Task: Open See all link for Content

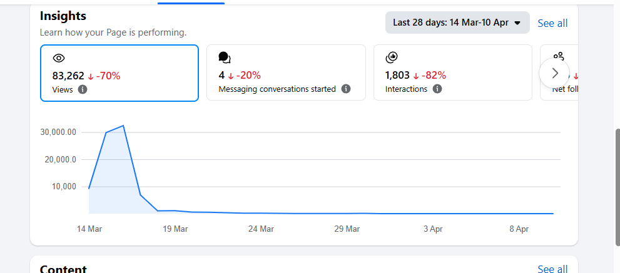Action: coord(552,269)
